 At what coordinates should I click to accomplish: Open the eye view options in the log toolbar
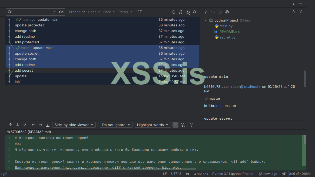click(x=188, y=12)
